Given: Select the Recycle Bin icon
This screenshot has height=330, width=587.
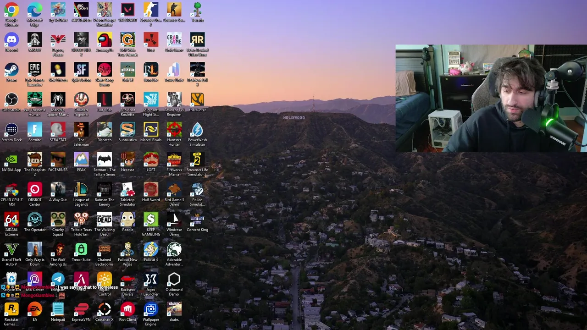Looking at the screenshot, I should pyautogui.click(x=11, y=279).
